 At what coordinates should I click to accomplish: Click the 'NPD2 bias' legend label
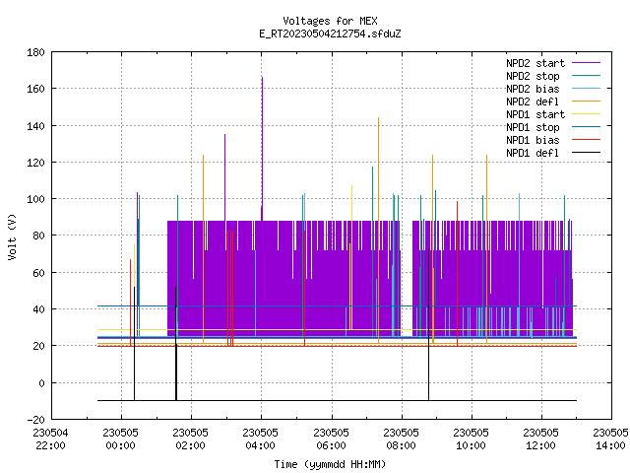pos(533,89)
